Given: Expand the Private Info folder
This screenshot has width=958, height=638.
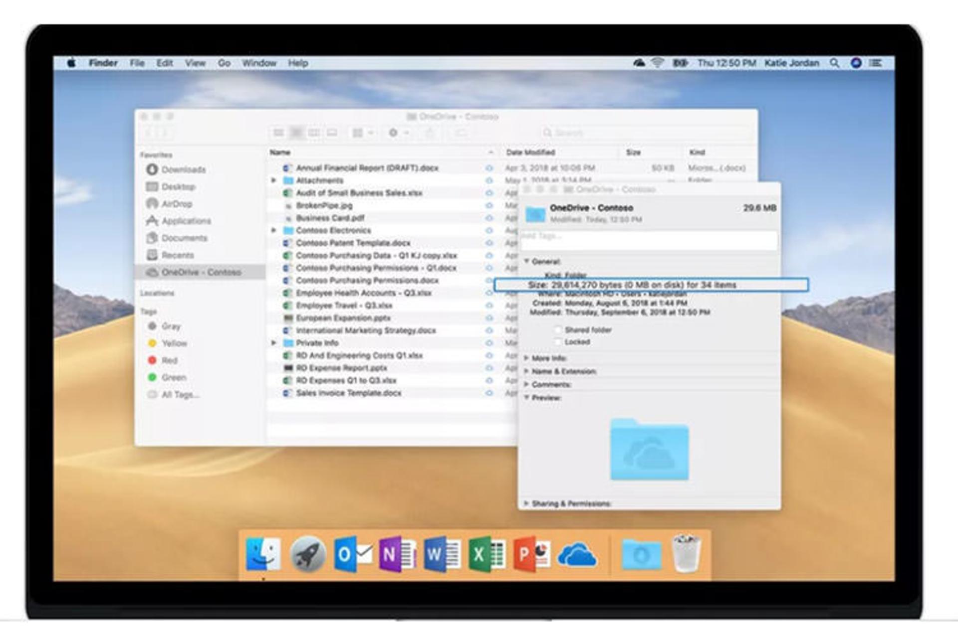Looking at the screenshot, I should coord(273,343).
